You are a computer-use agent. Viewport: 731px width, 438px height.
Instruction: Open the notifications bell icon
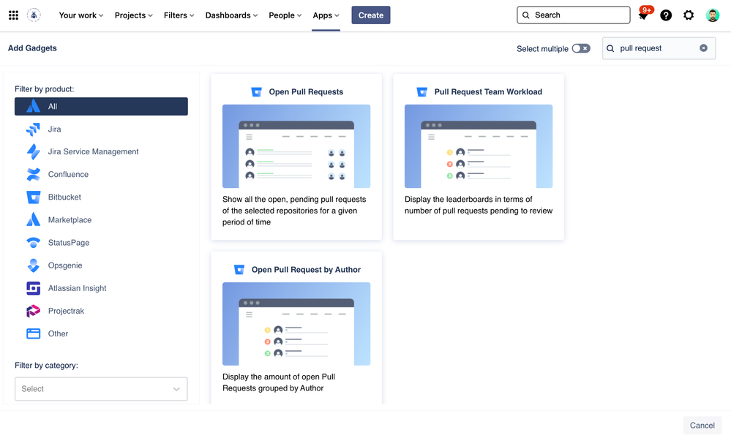tap(643, 16)
